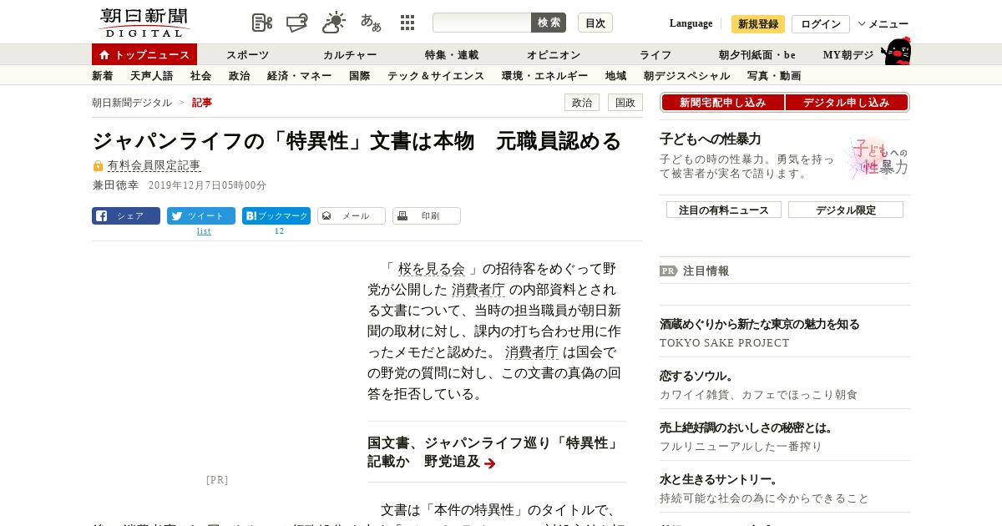Viewport: 1002px width, 526px height.
Task: Send article by mail
Action: coord(352,216)
